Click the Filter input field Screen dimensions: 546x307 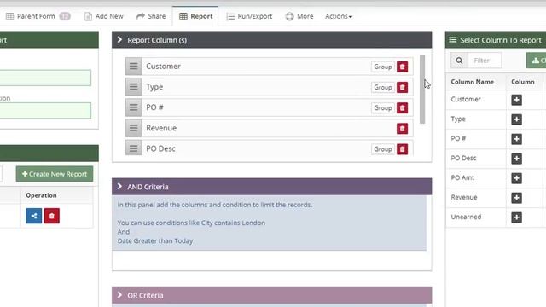pyautogui.click(x=485, y=61)
